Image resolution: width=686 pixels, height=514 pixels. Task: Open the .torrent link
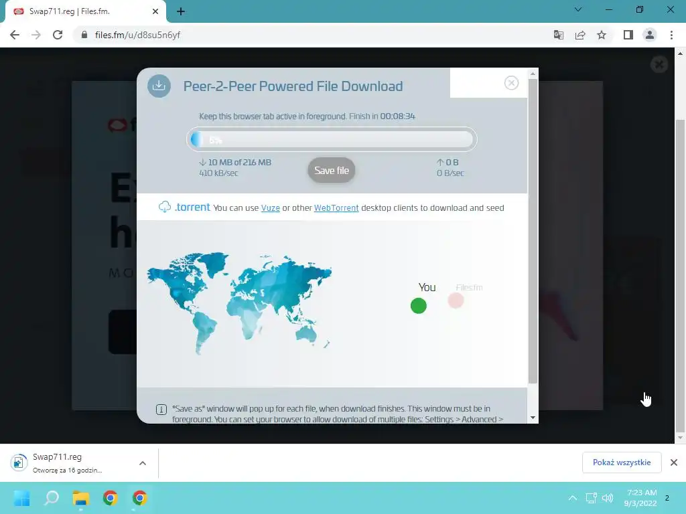tap(192, 207)
